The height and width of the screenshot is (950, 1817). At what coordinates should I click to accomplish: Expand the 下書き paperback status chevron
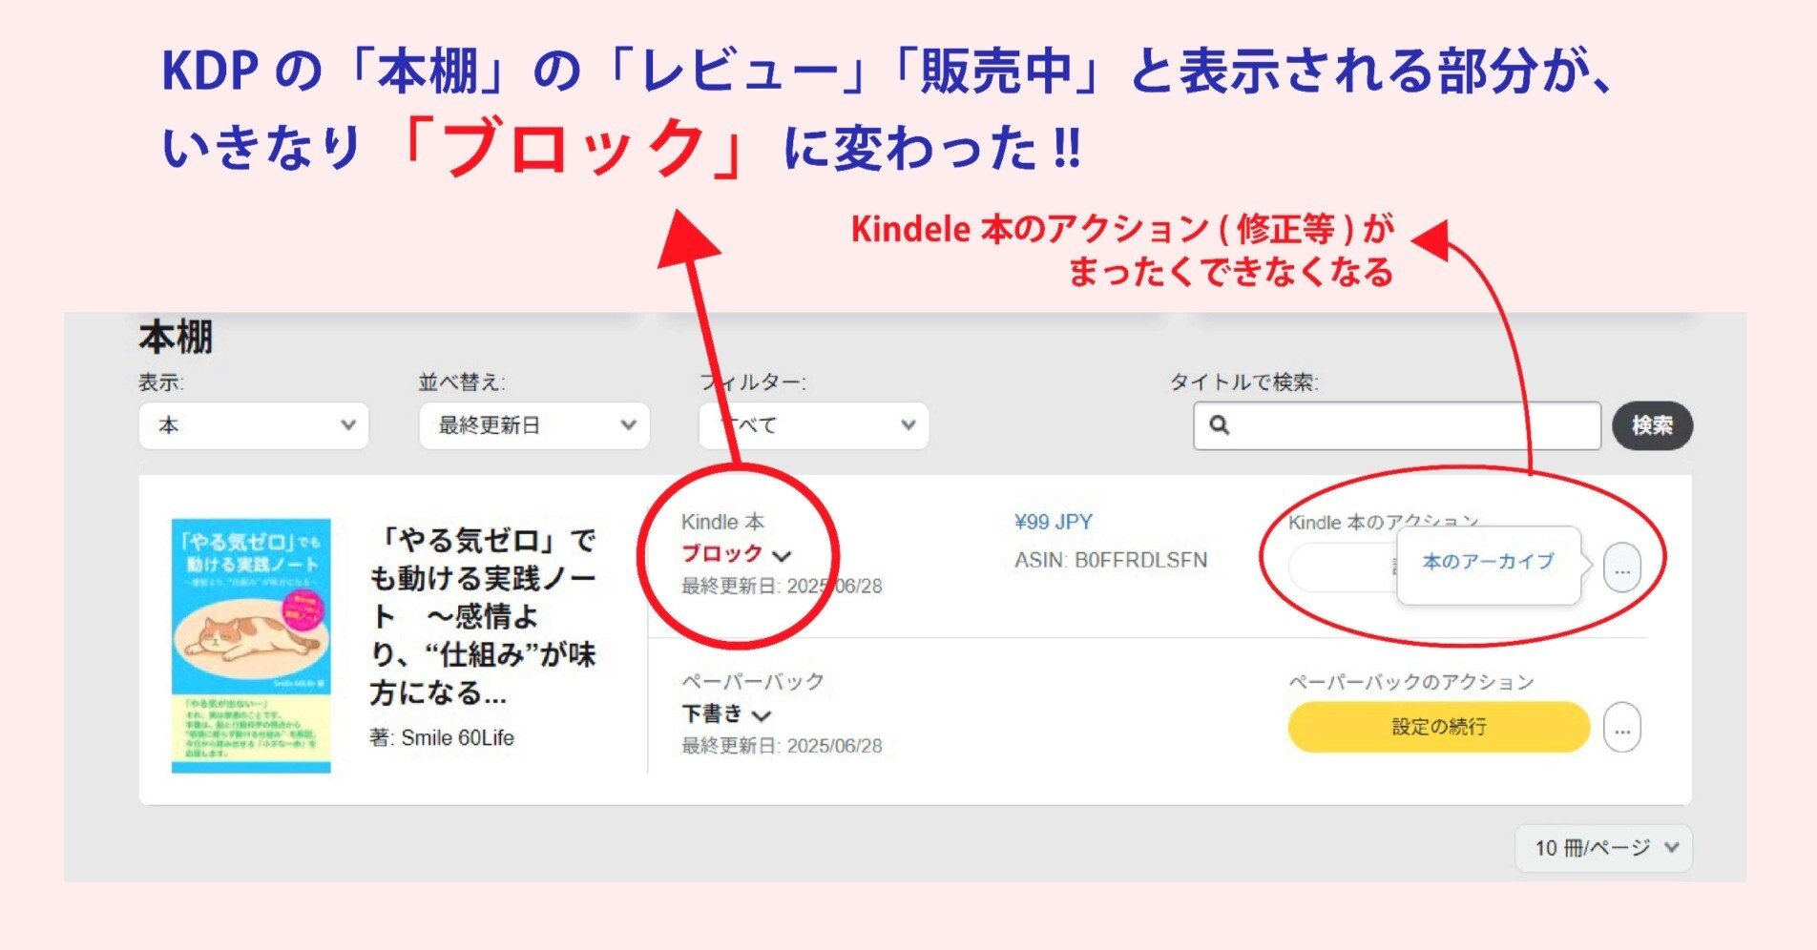pyautogui.click(x=761, y=715)
